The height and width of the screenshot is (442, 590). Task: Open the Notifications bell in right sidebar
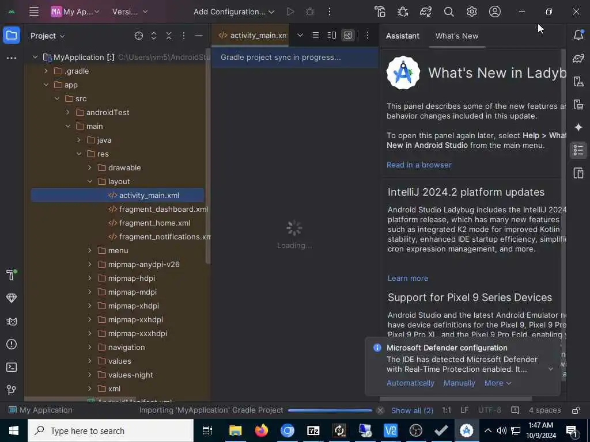click(578, 35)
